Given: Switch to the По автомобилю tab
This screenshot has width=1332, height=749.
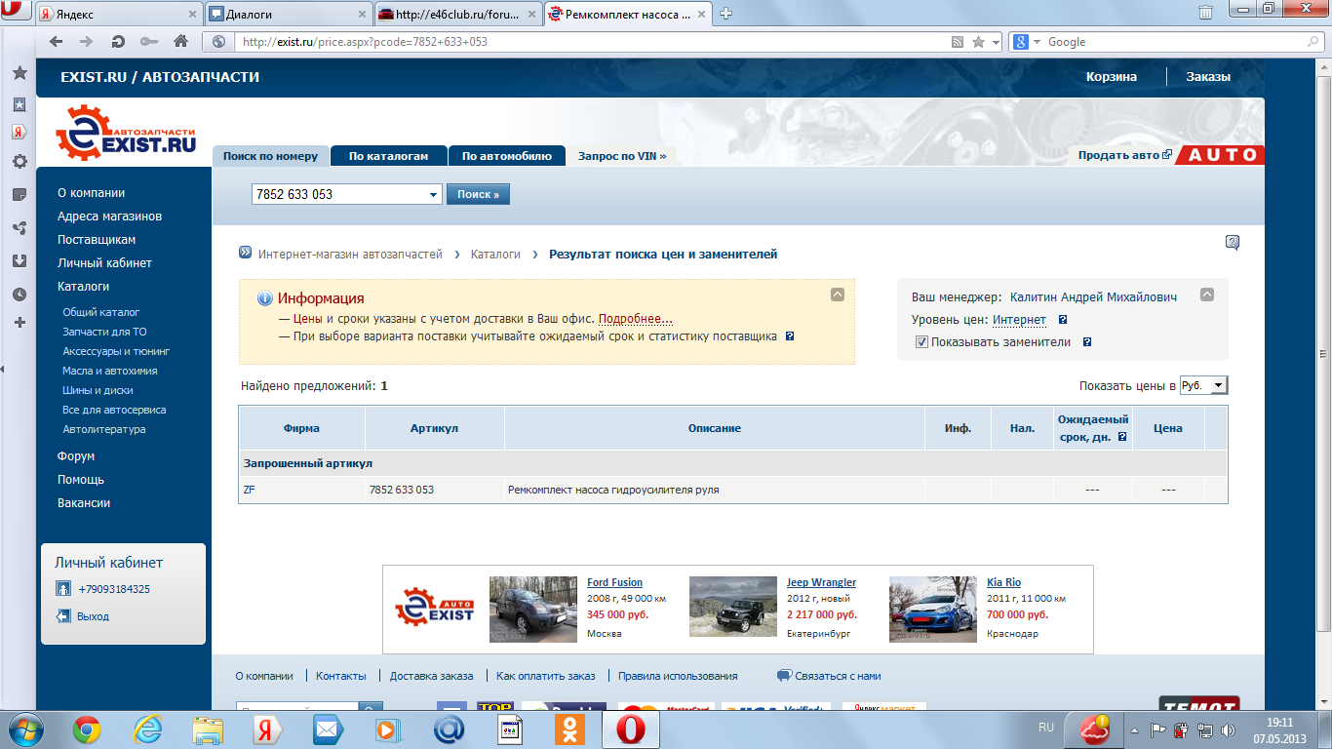Looking at the screenshot, I should [506, 156].
